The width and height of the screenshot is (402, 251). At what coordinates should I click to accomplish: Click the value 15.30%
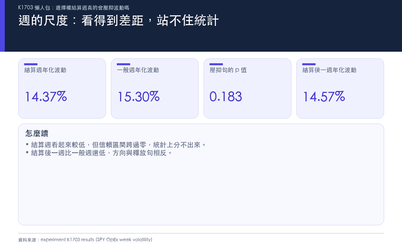[139, 97]
